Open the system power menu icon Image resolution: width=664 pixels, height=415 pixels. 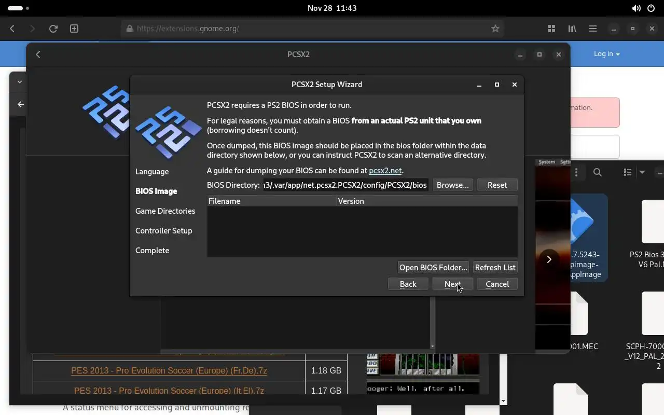tap(651, 8)
